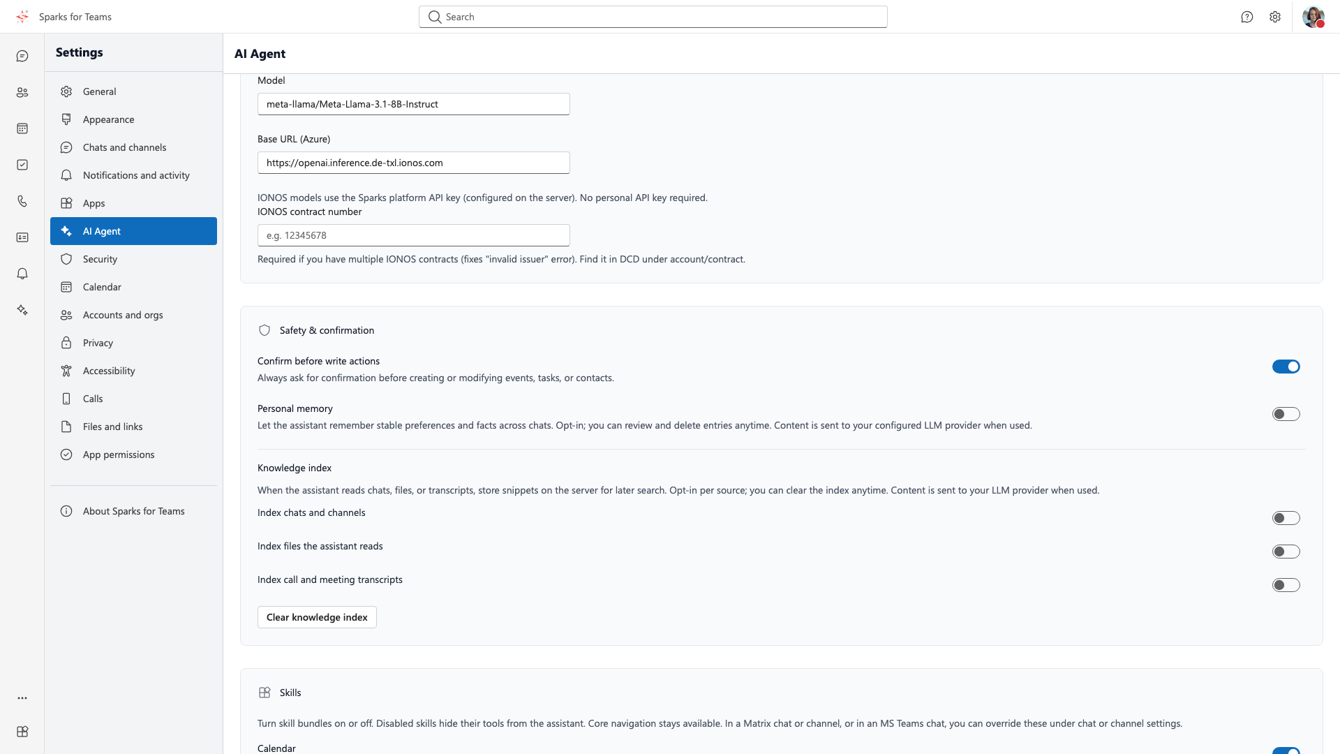1340x754 pixels.
Task: Click the Knowledge index heading text
Action: point(295,468)
